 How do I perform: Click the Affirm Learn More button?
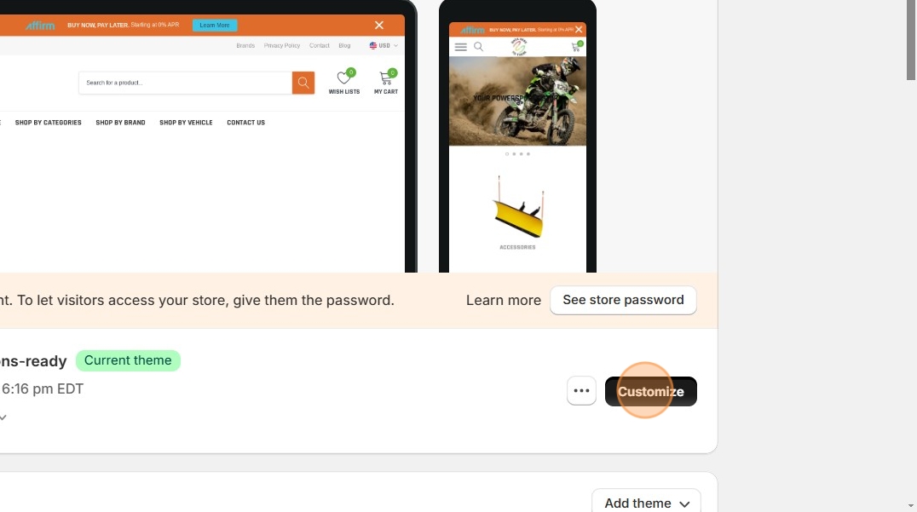215,26
